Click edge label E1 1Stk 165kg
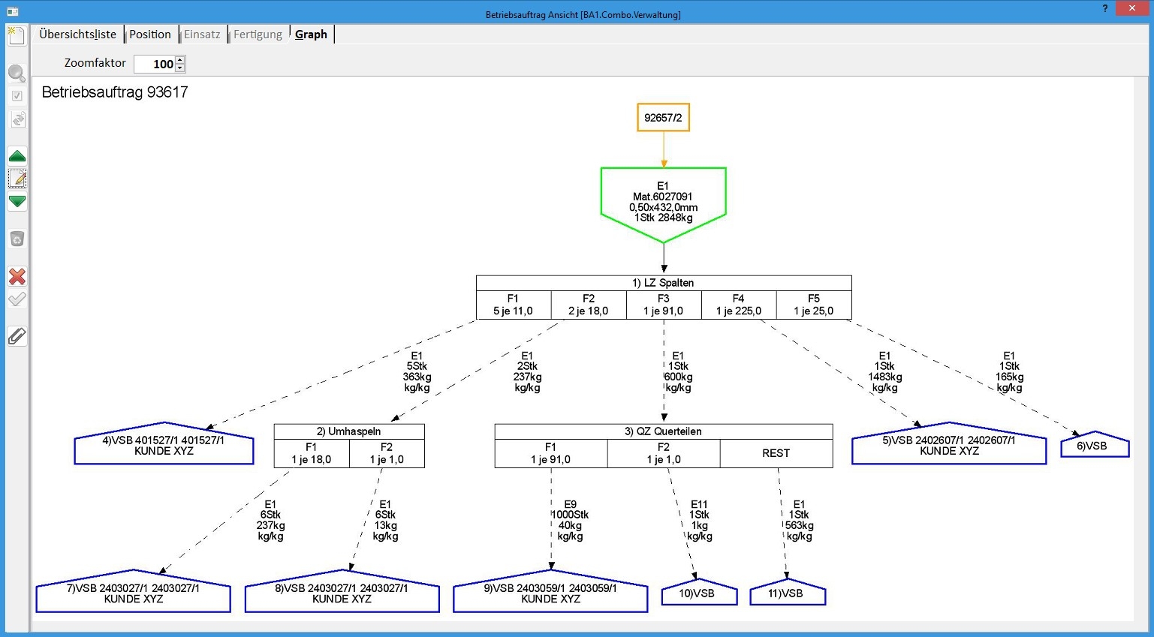This screenshot has width=1154, height=637. click(1009, 372)
